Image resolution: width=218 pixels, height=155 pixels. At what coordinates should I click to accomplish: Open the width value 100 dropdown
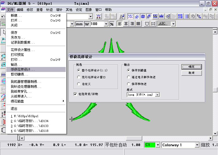[106, 24]
